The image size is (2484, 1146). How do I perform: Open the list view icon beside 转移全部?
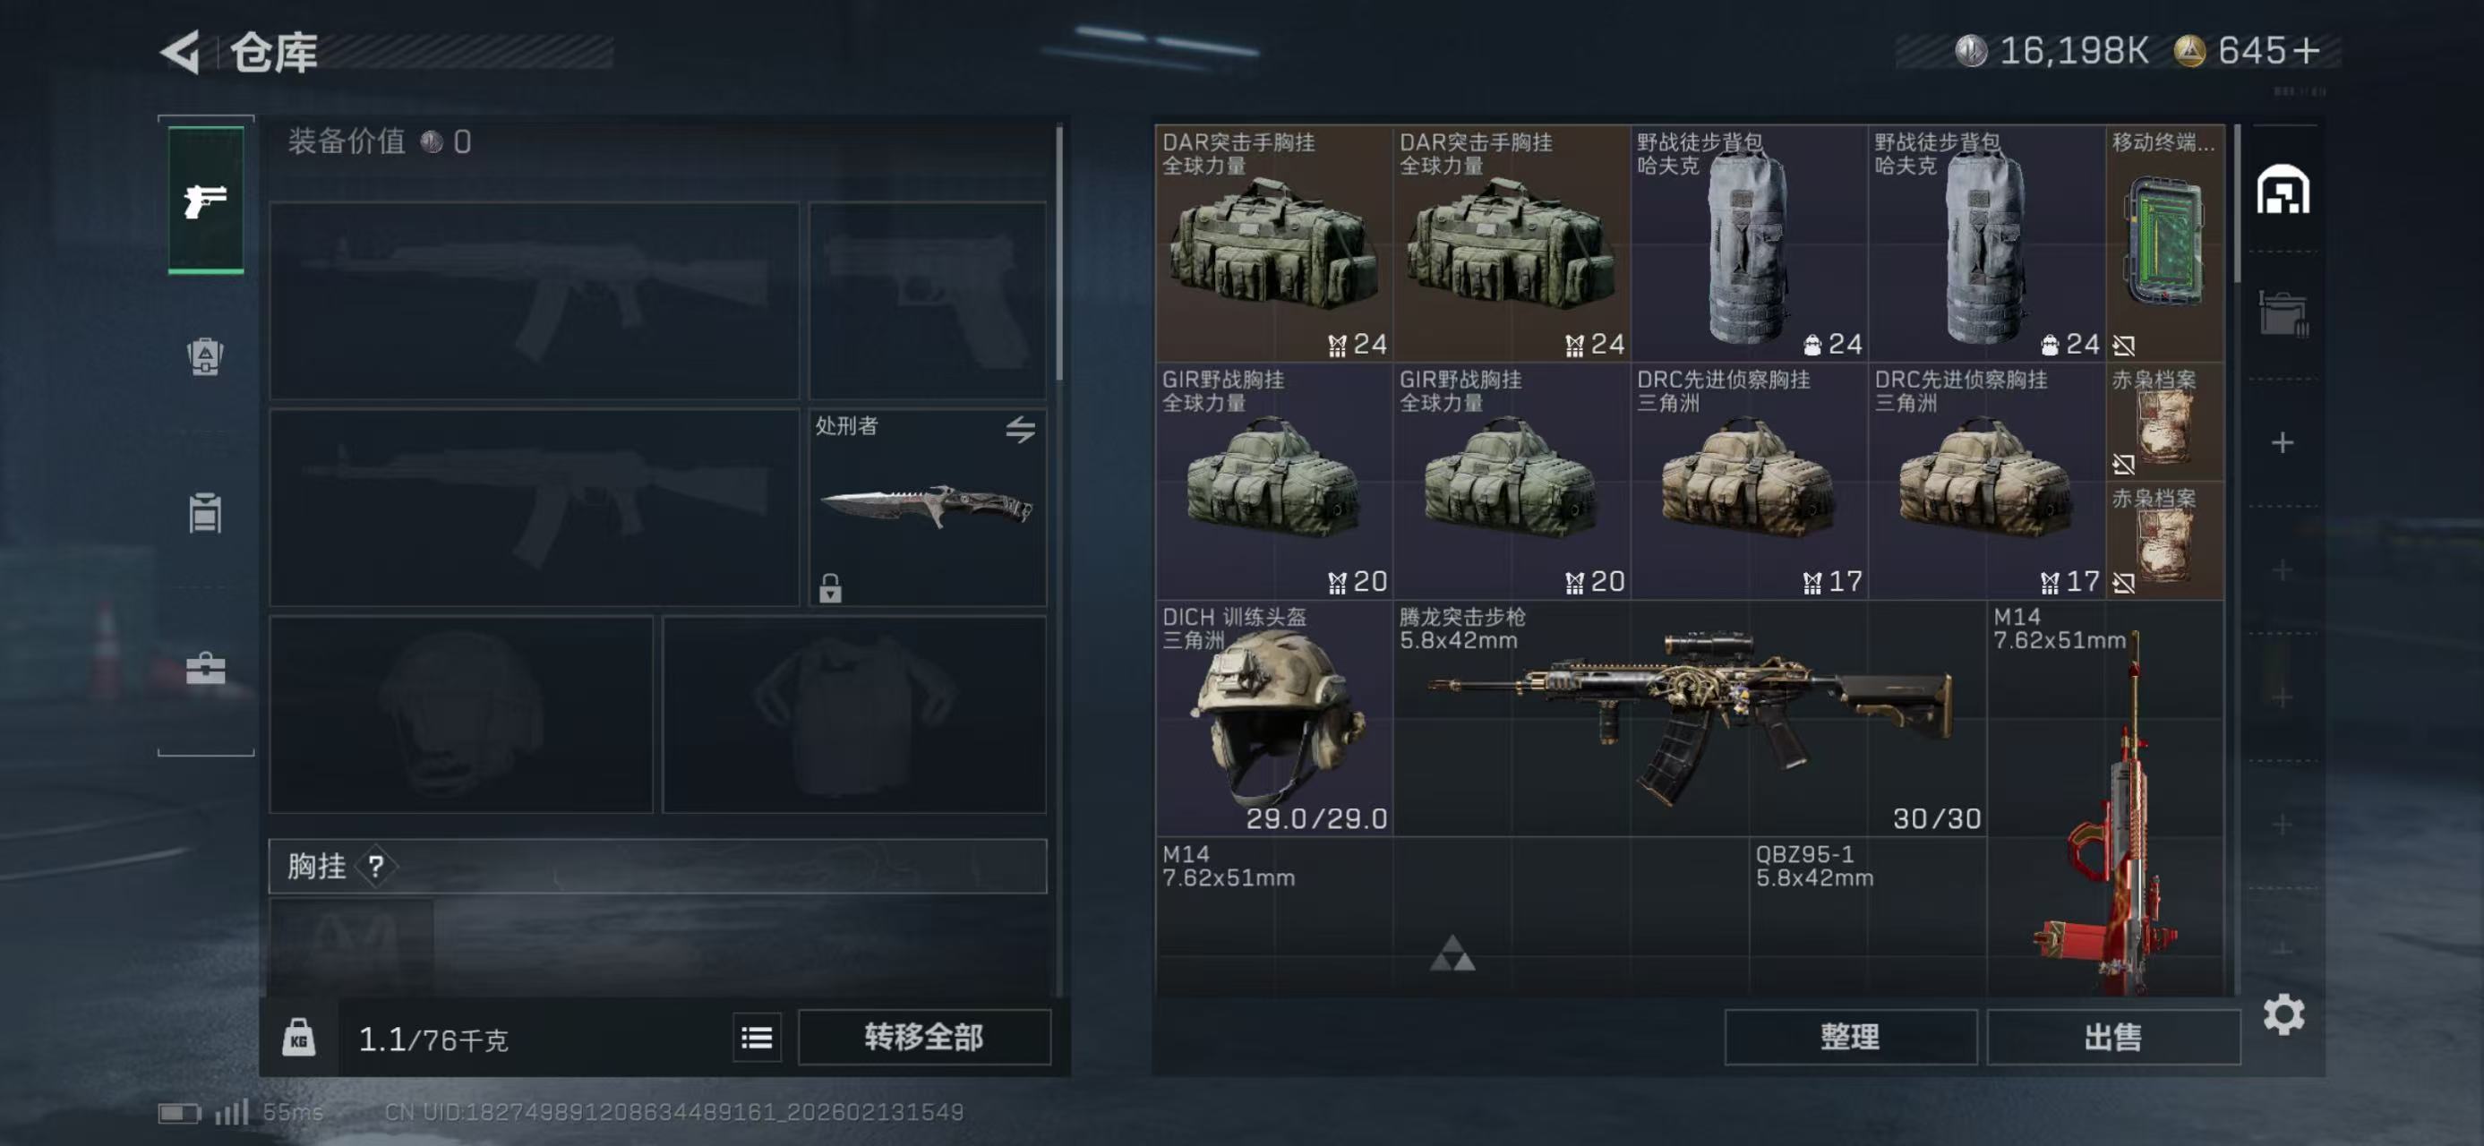757,1037
